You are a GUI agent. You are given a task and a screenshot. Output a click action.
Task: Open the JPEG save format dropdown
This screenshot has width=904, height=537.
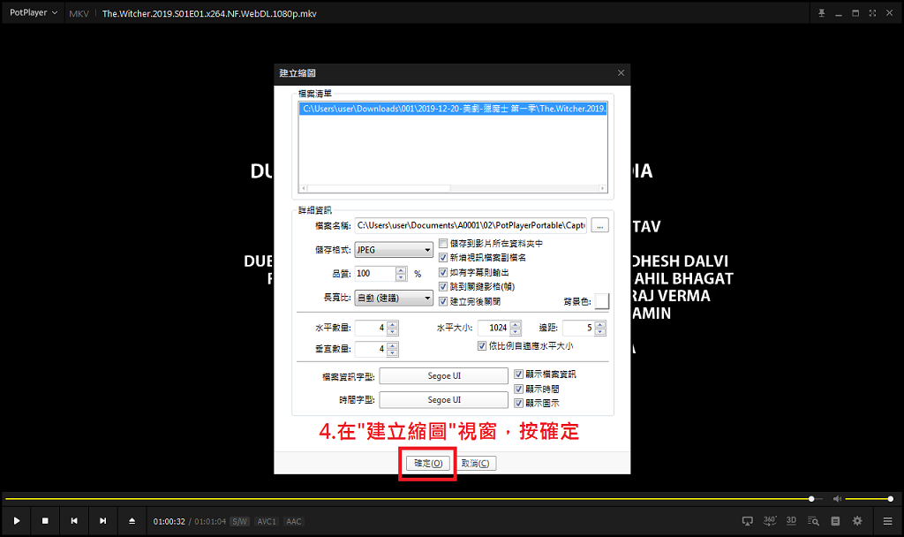coord(393,250)
